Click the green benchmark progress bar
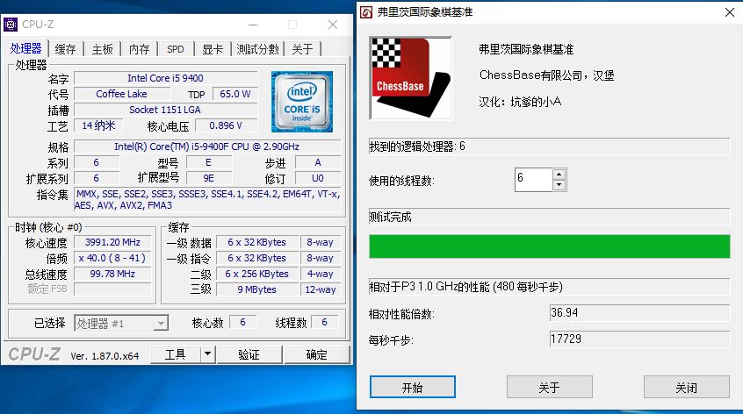Image resolution: width=743 pixels, height=414 pixels. click(549, 246)
